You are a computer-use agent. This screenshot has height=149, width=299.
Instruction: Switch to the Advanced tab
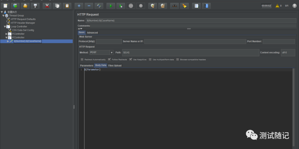tap(92, 33)
